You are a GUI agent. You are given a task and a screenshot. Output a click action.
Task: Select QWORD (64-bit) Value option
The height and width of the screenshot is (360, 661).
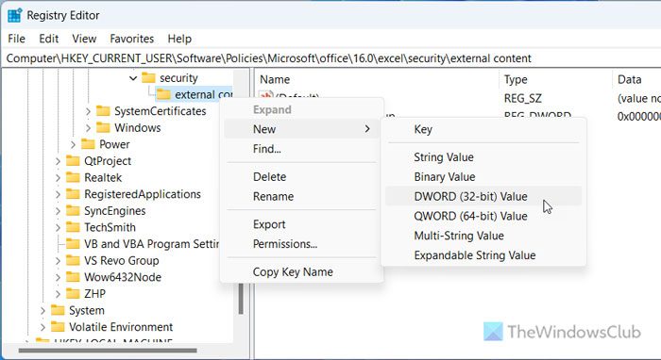pos(483,216)
